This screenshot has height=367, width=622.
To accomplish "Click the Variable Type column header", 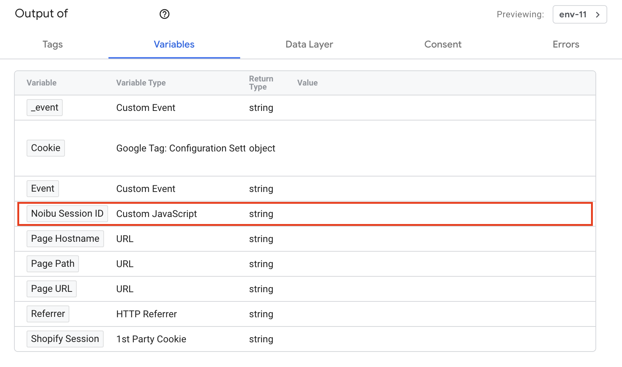I will tap(141, 83).
